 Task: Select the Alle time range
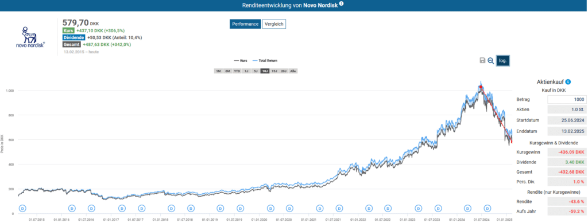click(293, 71)
